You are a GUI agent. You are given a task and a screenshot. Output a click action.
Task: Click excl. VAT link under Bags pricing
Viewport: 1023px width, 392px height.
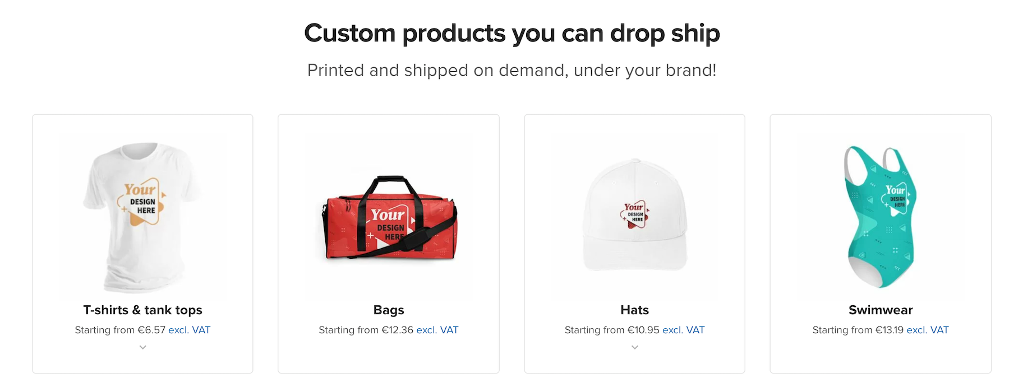(438, 330)
